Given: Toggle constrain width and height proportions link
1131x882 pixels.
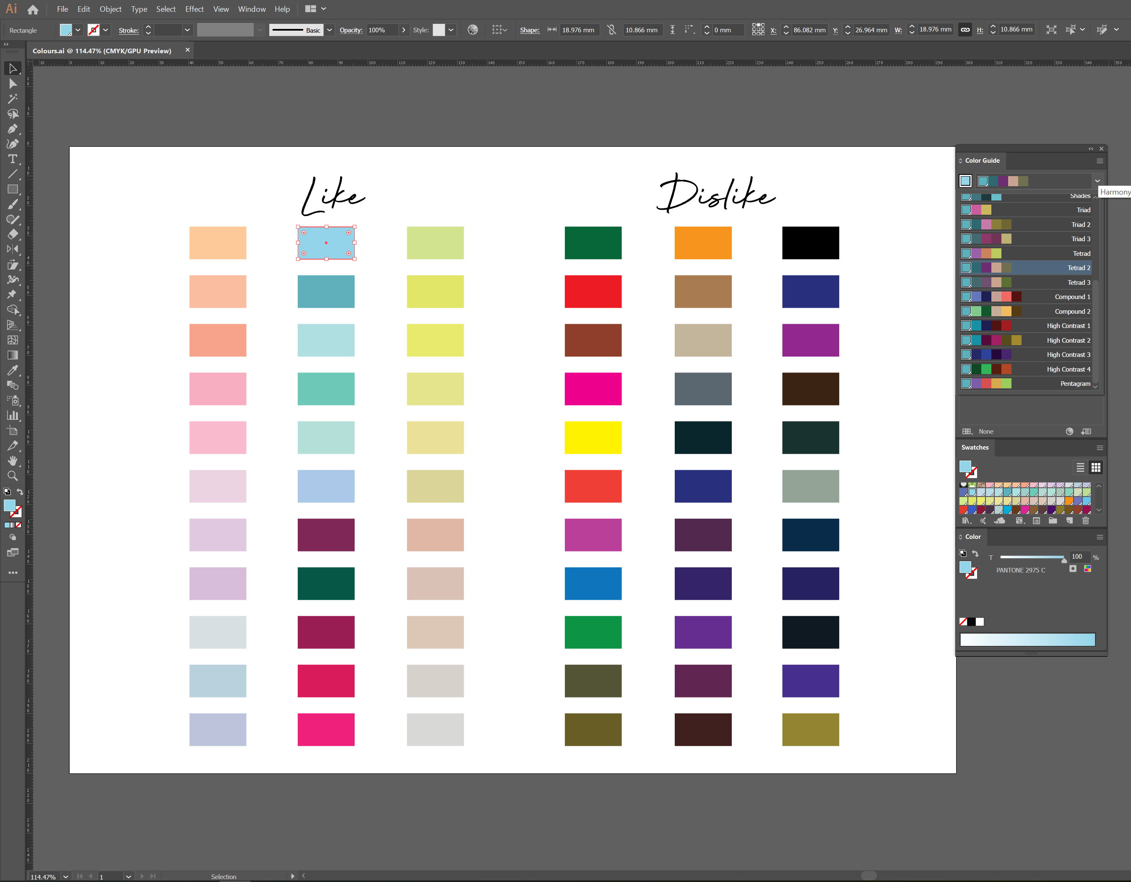Looking at the screenshot, I should point(965,30).
